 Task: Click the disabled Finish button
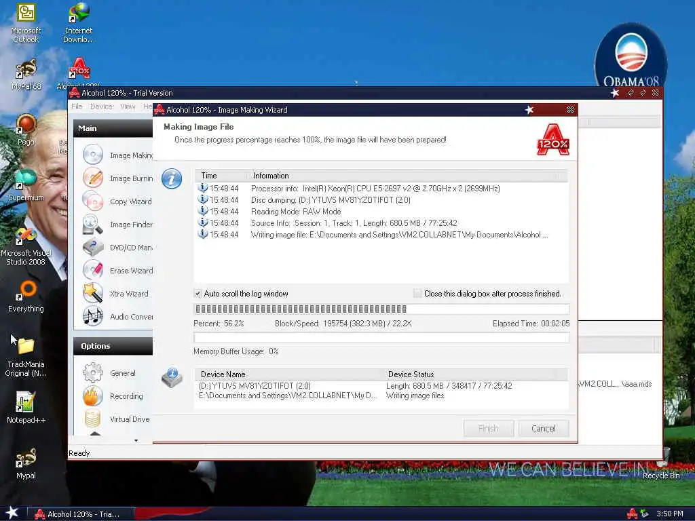pyautogui.click(x=489, y=429)
